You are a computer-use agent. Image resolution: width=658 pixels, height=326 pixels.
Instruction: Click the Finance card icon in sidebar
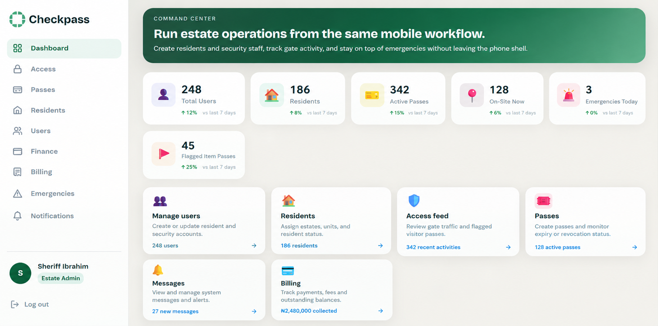pyautogui.click(x=17, y=151)
